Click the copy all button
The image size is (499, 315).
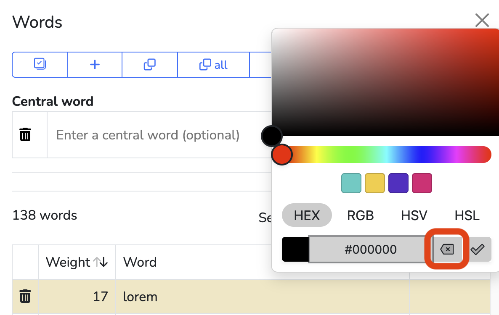coord(213,65)
